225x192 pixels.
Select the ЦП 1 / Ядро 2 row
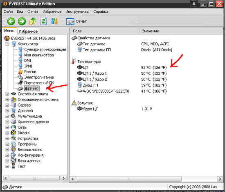coord(92,79)
